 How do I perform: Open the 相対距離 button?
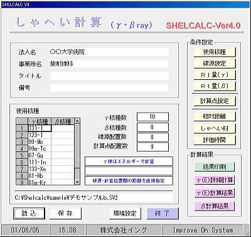coord(215,116)
